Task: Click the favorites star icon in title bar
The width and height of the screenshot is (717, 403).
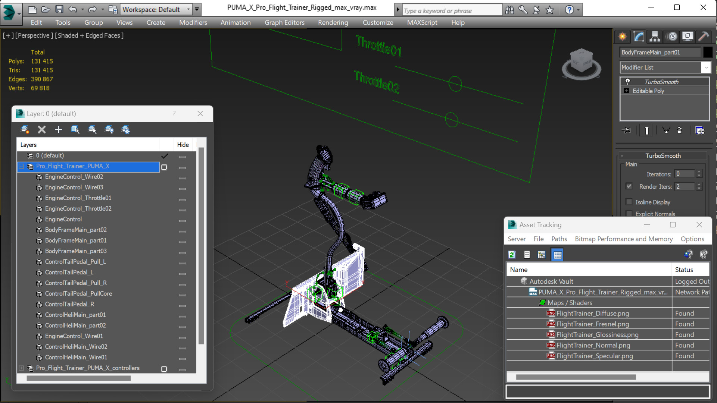Action: click(549, 10)
